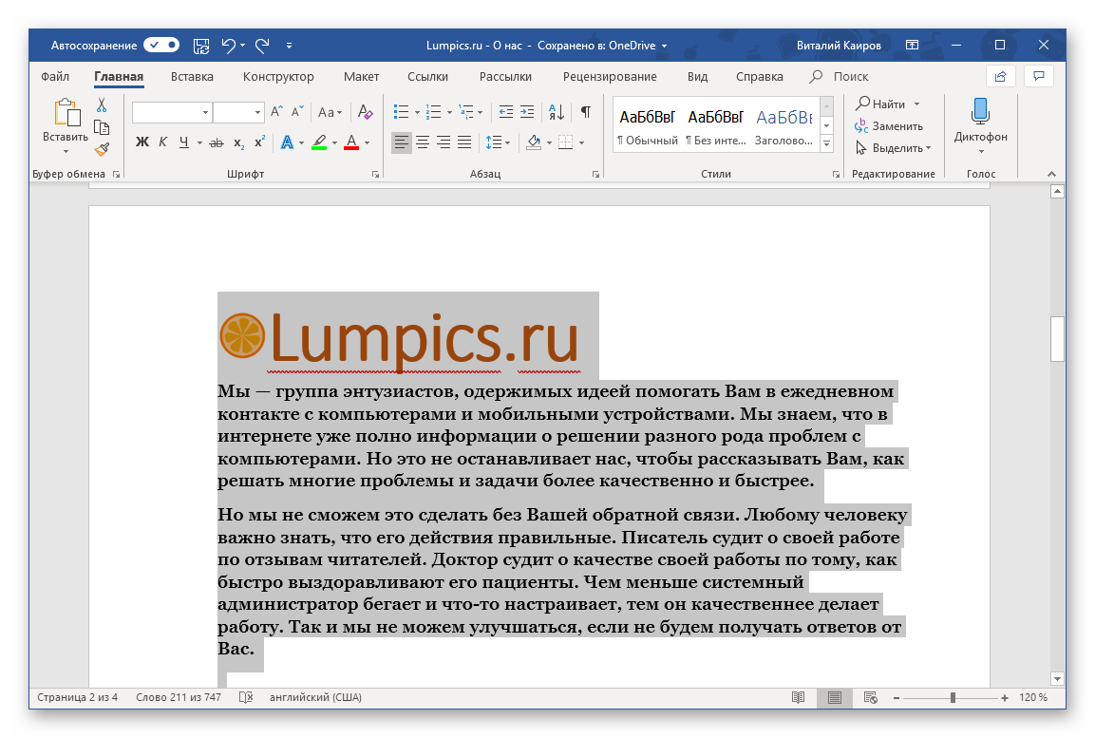Select the Format Painter brush icon
The height and width of the screenshot is (738, 1095).
pyautogui.click(x=102, y=149)
